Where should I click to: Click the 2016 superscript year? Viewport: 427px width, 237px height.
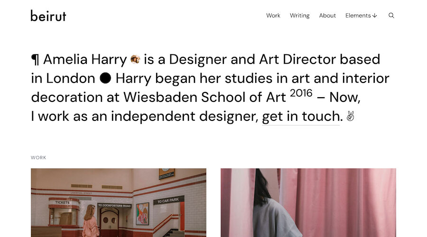tap(301, 93)
